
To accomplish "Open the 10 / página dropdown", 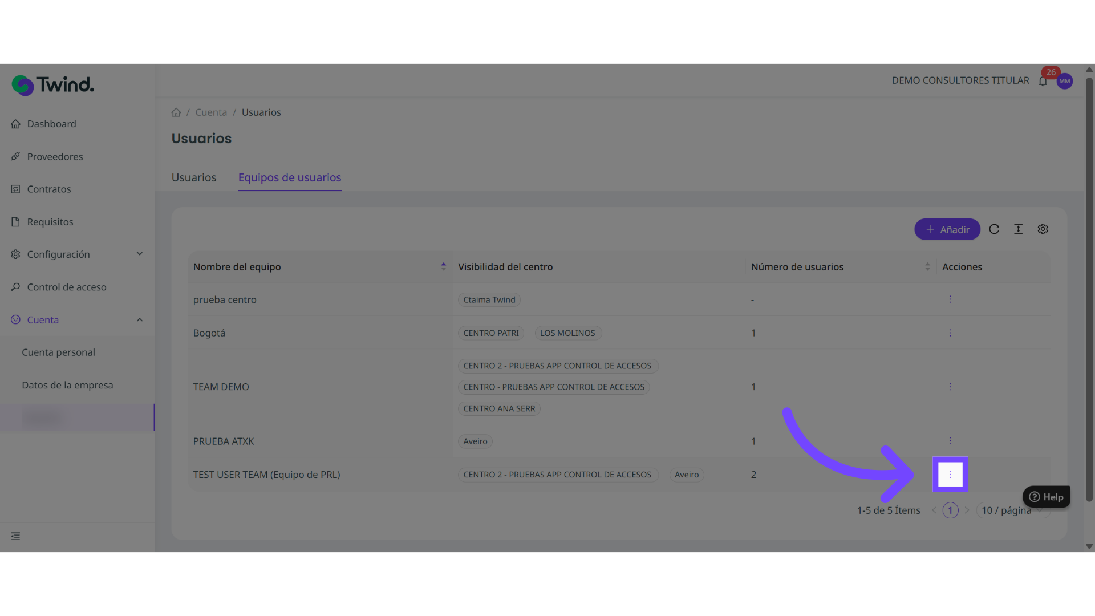I will point(1013,510).
